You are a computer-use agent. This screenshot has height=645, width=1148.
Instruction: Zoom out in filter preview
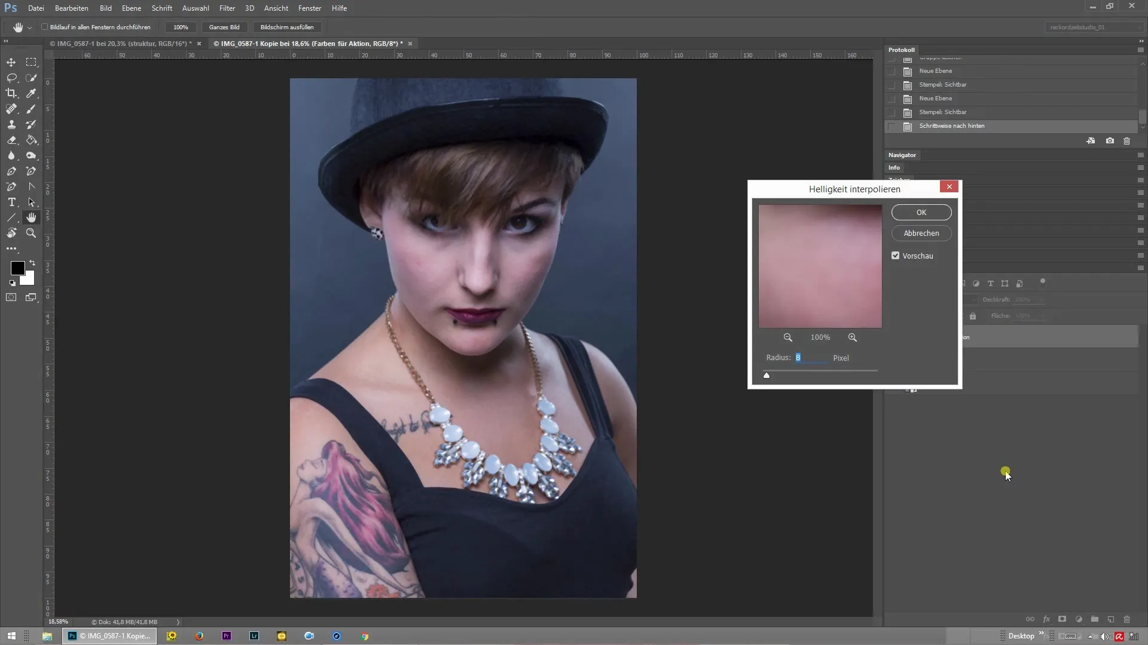[788, 337]
